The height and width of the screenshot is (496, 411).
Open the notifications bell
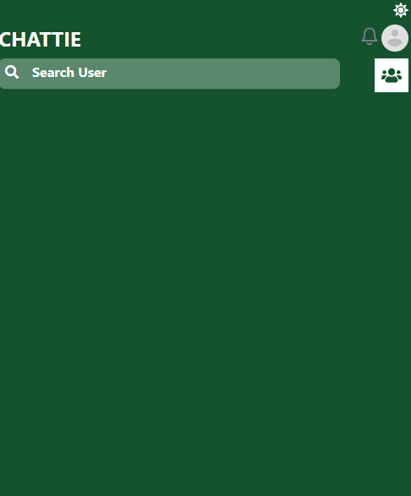pyautogui.click(x=370, y=36)
